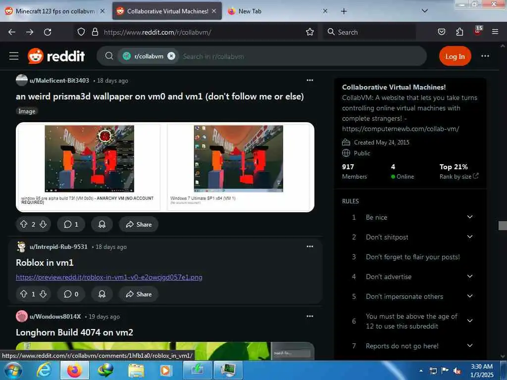Bookmark this page with the star
The height and width of the screenshot is (380, 507).
tap(310, 32)
